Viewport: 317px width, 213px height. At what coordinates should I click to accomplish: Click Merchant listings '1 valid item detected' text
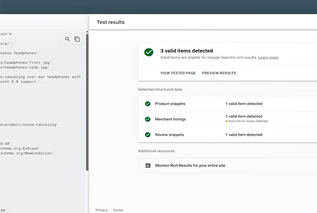(x=244, y=116)
